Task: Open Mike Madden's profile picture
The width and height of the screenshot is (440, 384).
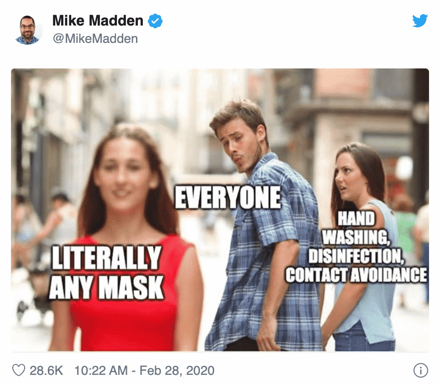Action: [27, 30]
